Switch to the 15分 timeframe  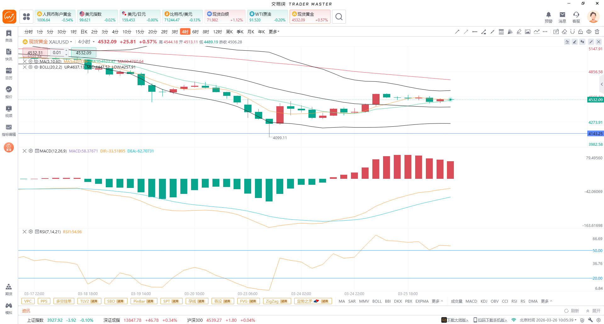click(x=140, y=32)
